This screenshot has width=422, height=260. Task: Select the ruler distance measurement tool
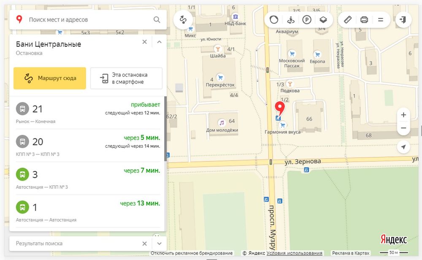point(348,19)
